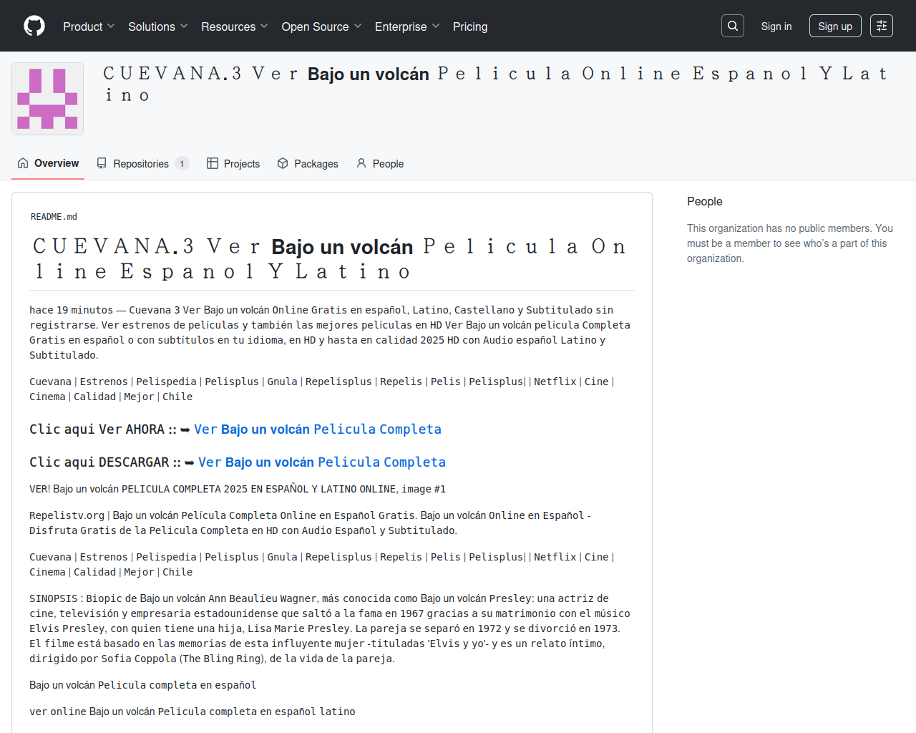
Task: Open the Pricing page
Action: pos(470,26)
